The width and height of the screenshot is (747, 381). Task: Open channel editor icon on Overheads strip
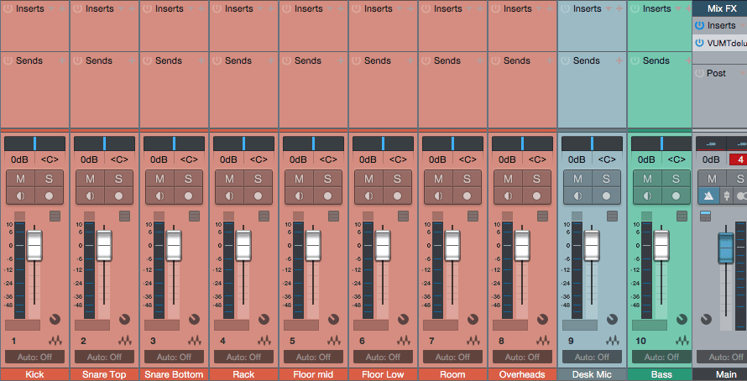pos(542,217)
